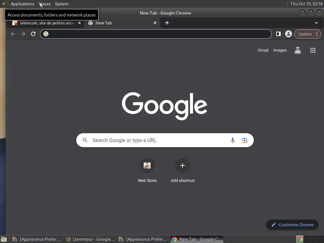Viewport: 324px width, 243px height.
Task: Open Search Labs flask icon
Action: pyautogui.click(x=297, y=50)
